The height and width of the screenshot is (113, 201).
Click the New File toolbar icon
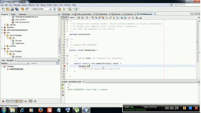3,9
